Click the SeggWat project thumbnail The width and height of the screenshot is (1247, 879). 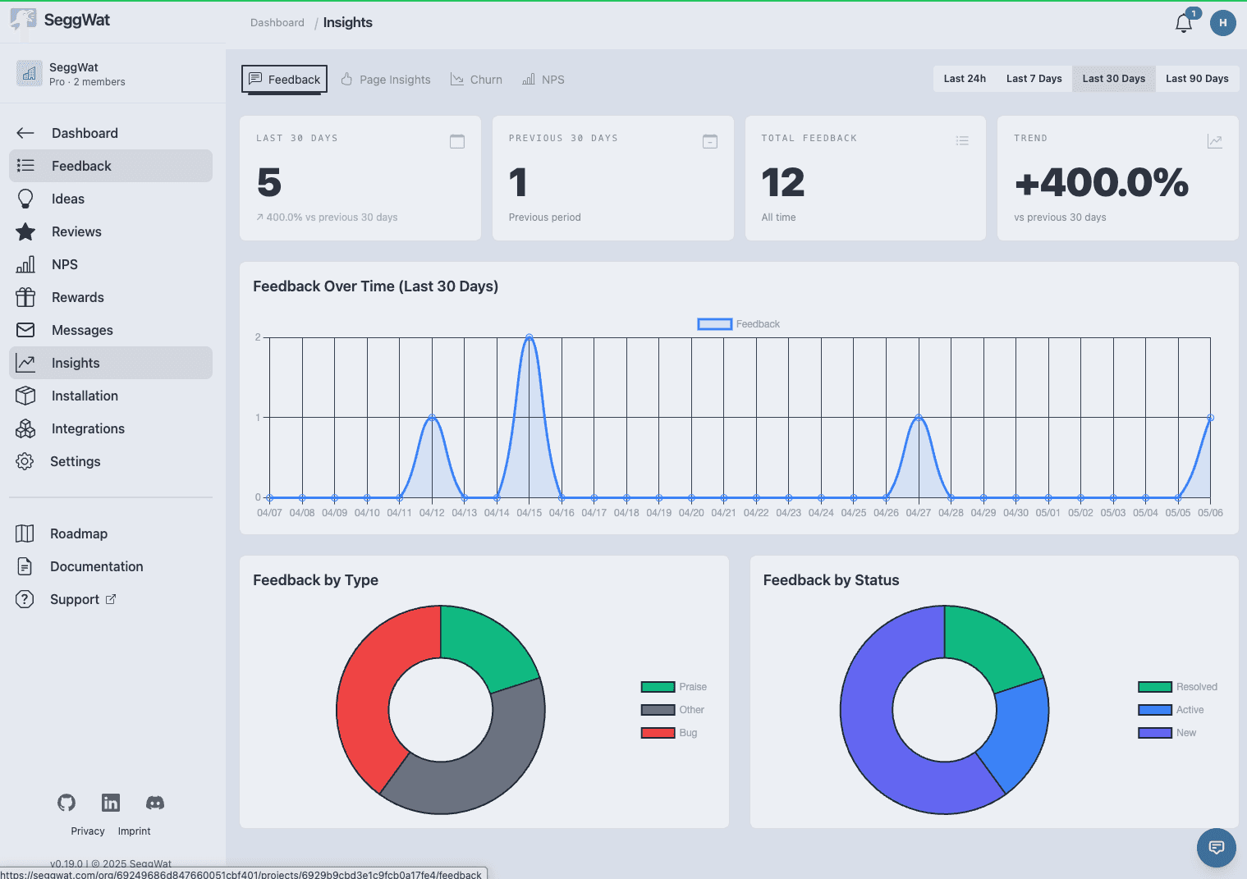click(29, 73)
